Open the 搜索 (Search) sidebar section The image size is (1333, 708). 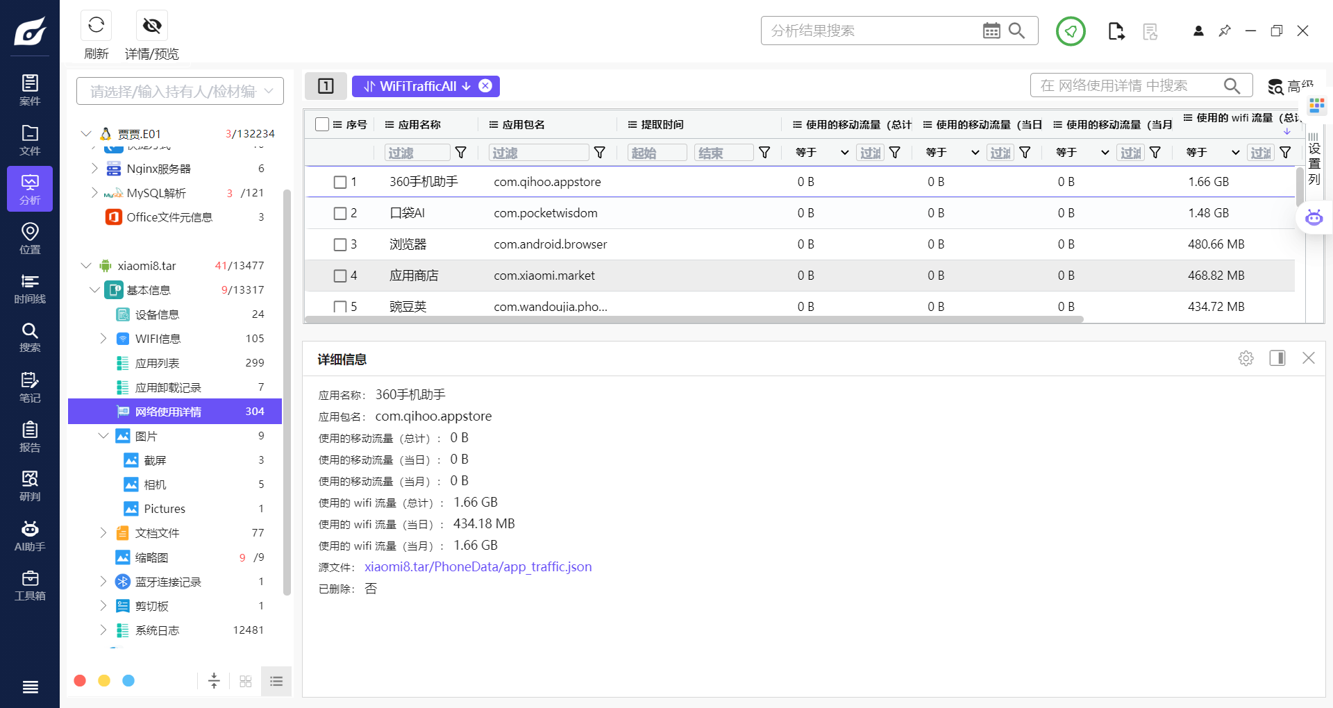click(x=30, y=337)
